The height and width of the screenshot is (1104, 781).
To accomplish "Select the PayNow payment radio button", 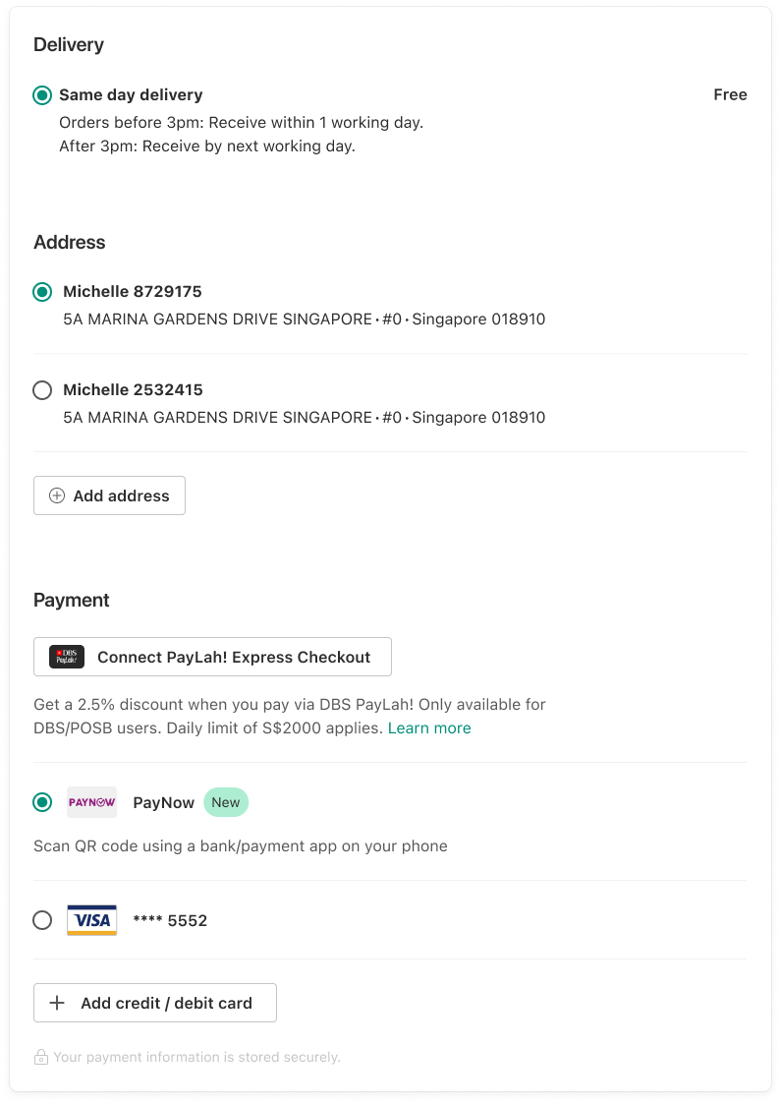I will 42,802.
